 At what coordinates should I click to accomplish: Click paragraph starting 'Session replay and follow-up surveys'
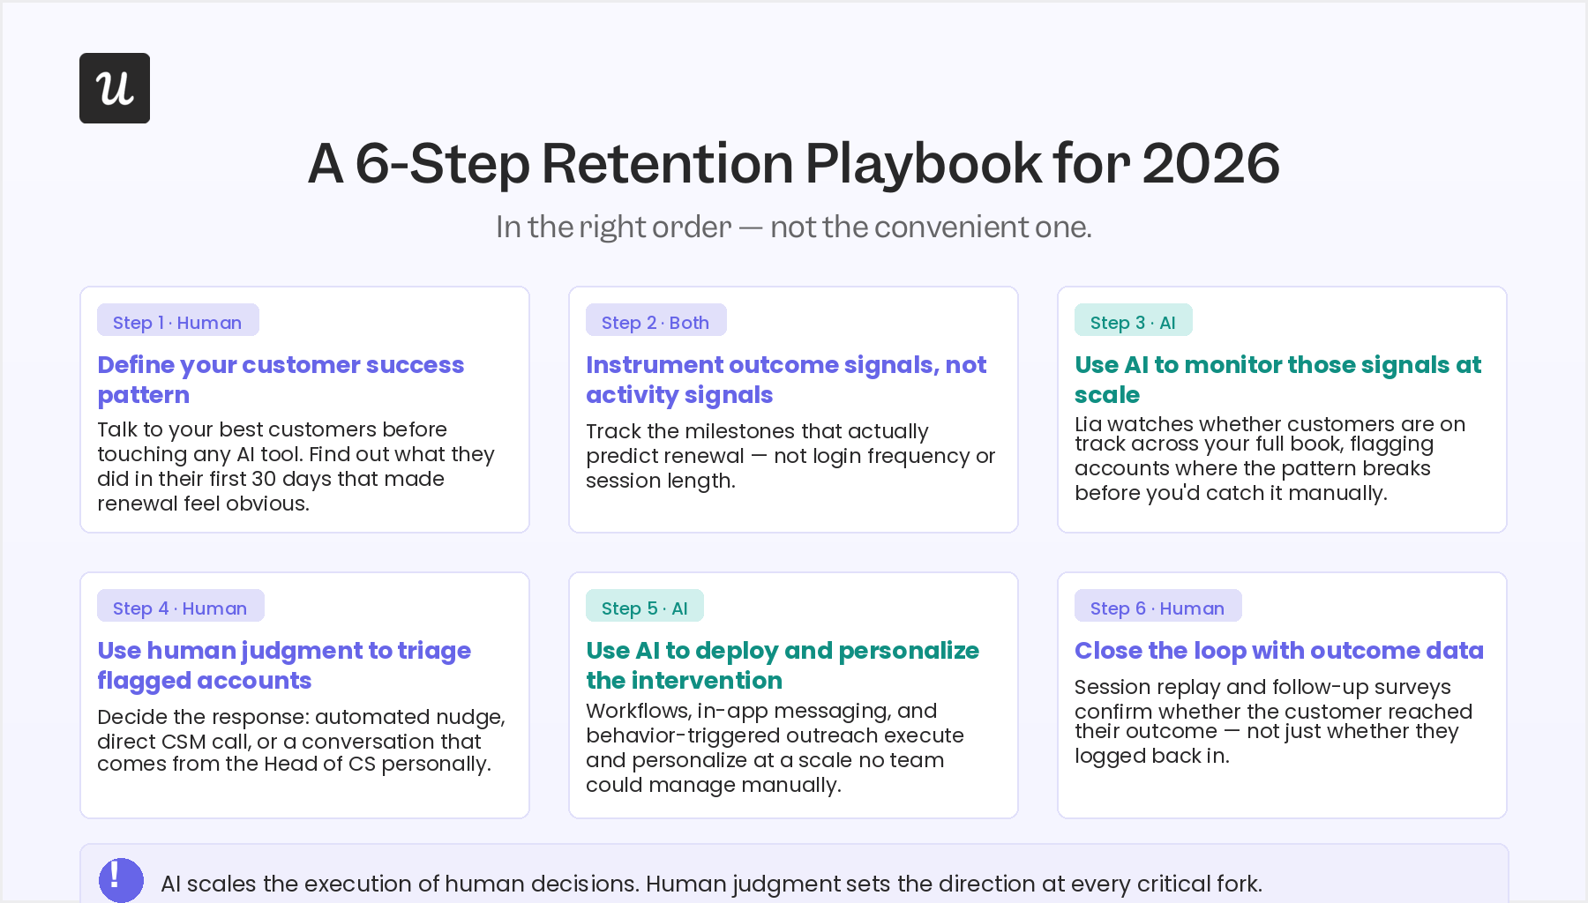1274,721
